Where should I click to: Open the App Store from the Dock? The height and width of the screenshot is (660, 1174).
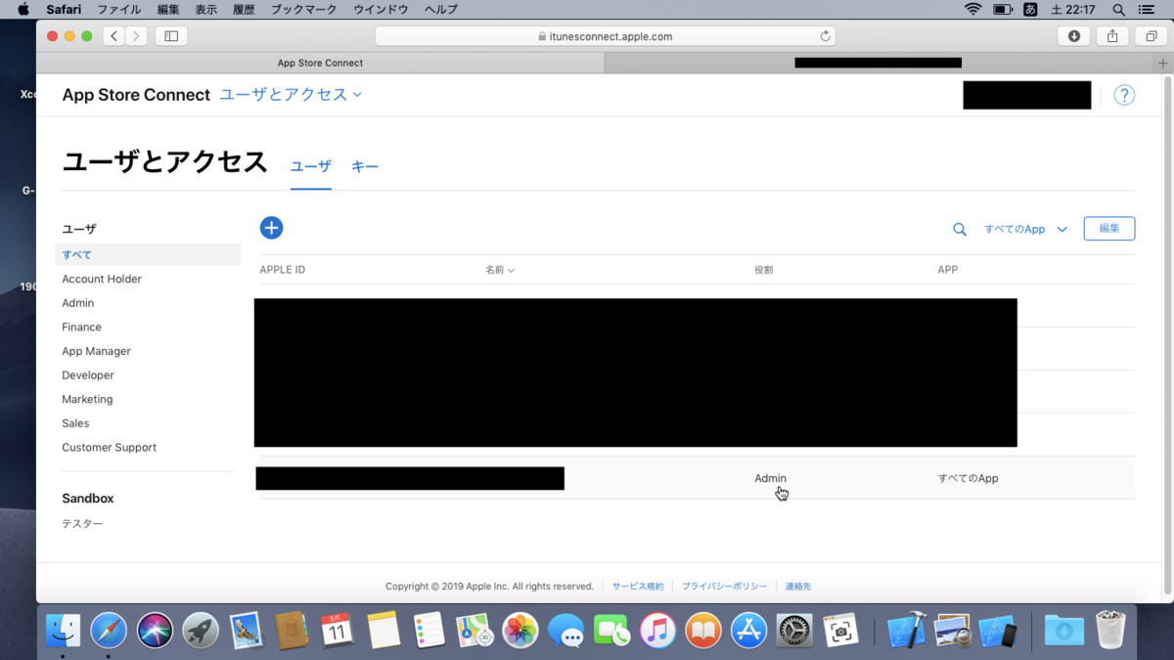click(x=748, y=631)
